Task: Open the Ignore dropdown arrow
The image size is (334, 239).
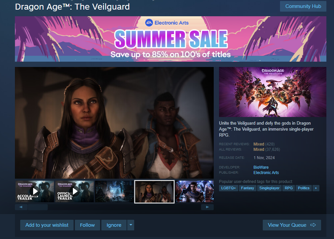Action: point(131,225)
